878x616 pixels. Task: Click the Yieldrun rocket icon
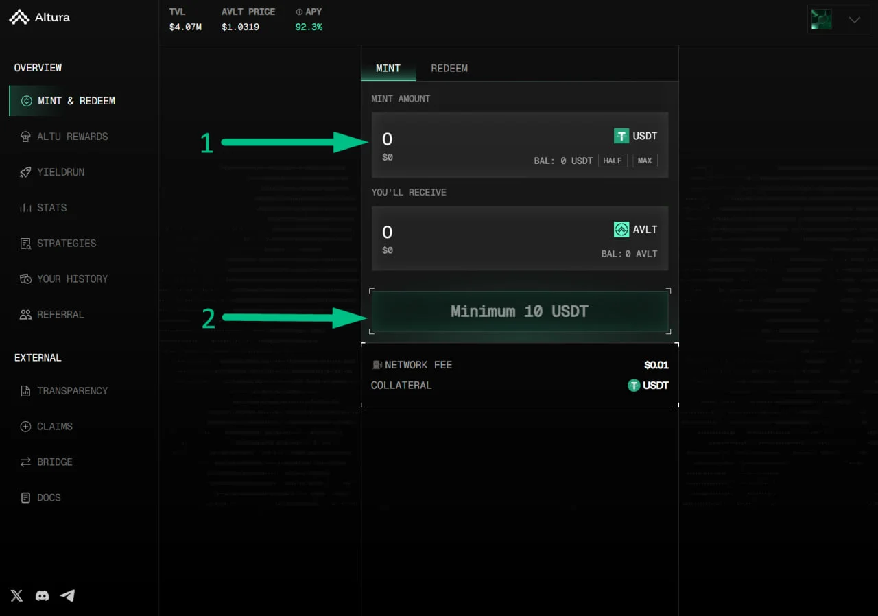(x=26, y=172)
